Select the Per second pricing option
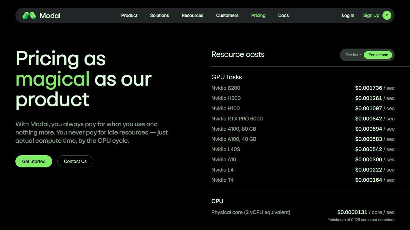This screenshot has height=230, width=410. tap(378, 55)
